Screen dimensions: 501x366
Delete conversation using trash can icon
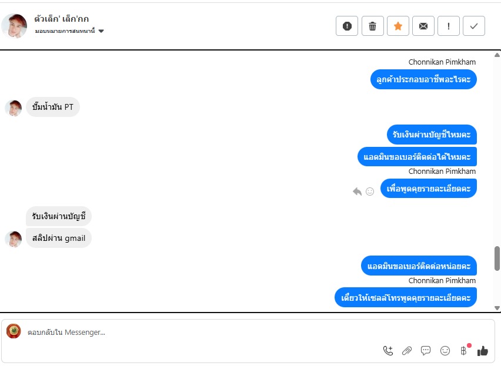pyautogui.click(x=373, y=26)
